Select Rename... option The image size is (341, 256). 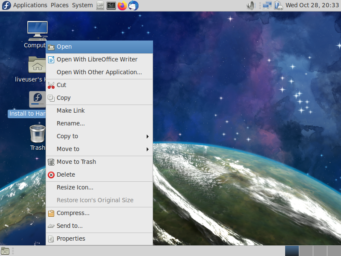pyautogui.click(x=99, y=123)
